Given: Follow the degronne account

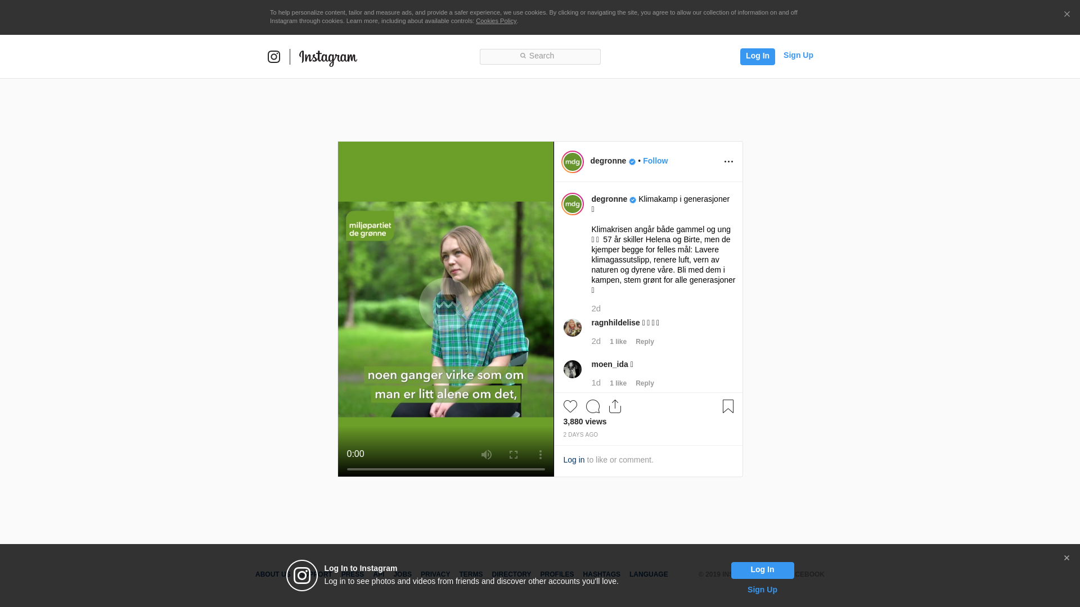Looking at the screenshot, I should coord(655,161).
